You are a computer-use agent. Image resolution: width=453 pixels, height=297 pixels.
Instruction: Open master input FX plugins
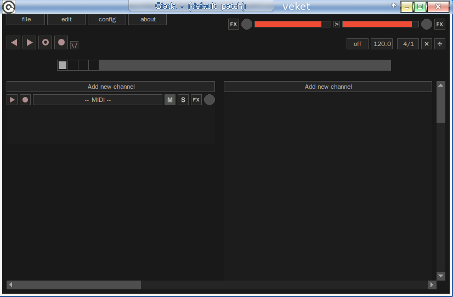pos(234,24)
